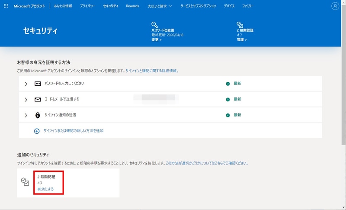
Task: Click サインインまたは確認の新しい方法を追加 link
Action: 74,131
